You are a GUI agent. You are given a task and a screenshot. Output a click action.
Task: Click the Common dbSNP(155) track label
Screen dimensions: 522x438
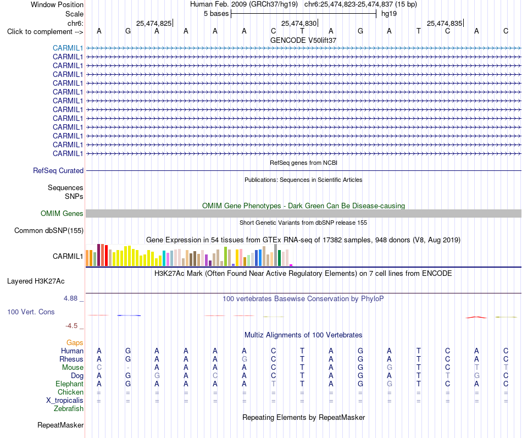pyautogui.click(x=49, y=230)
